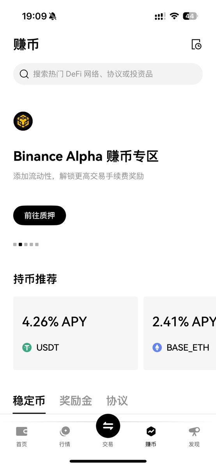Tap the BASE_ETH Ethereum coin icon

click(157, 347)
